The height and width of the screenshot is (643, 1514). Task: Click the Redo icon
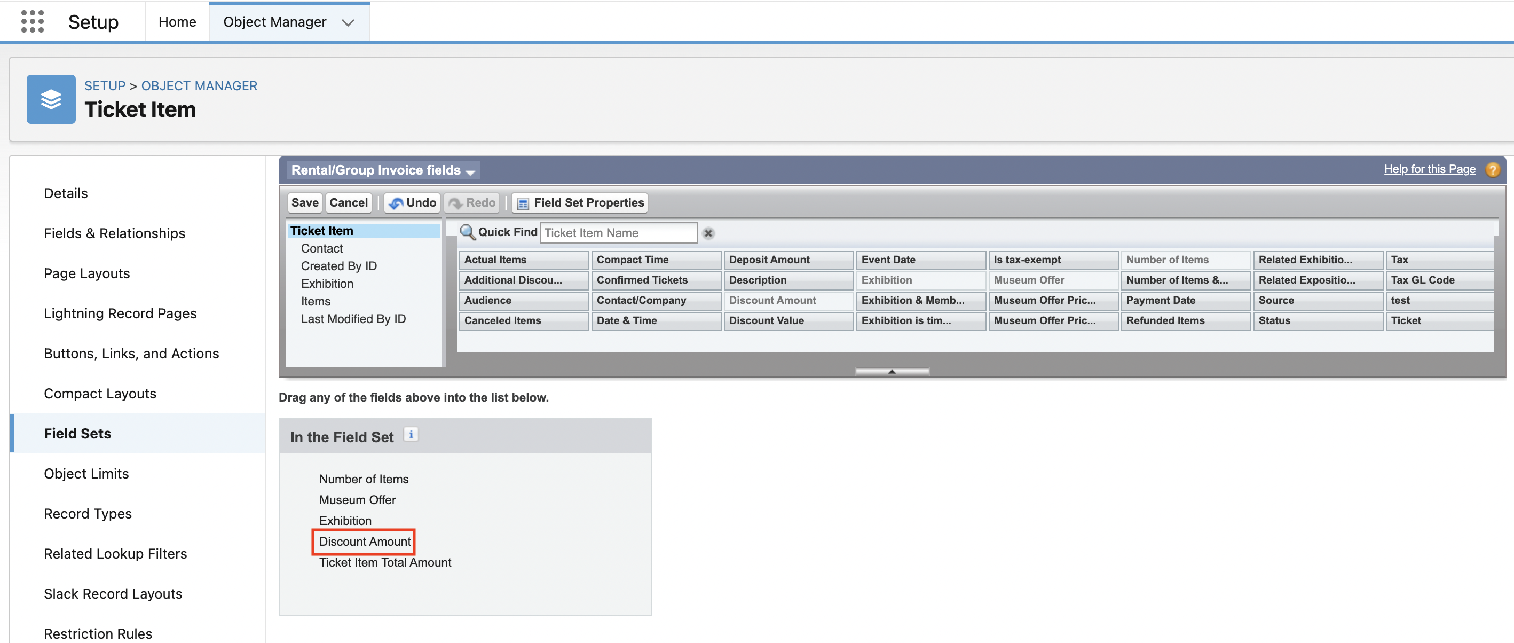coord(456,203)
